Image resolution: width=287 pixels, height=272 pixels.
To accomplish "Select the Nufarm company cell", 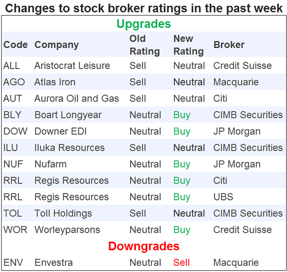I will point(50,164).
